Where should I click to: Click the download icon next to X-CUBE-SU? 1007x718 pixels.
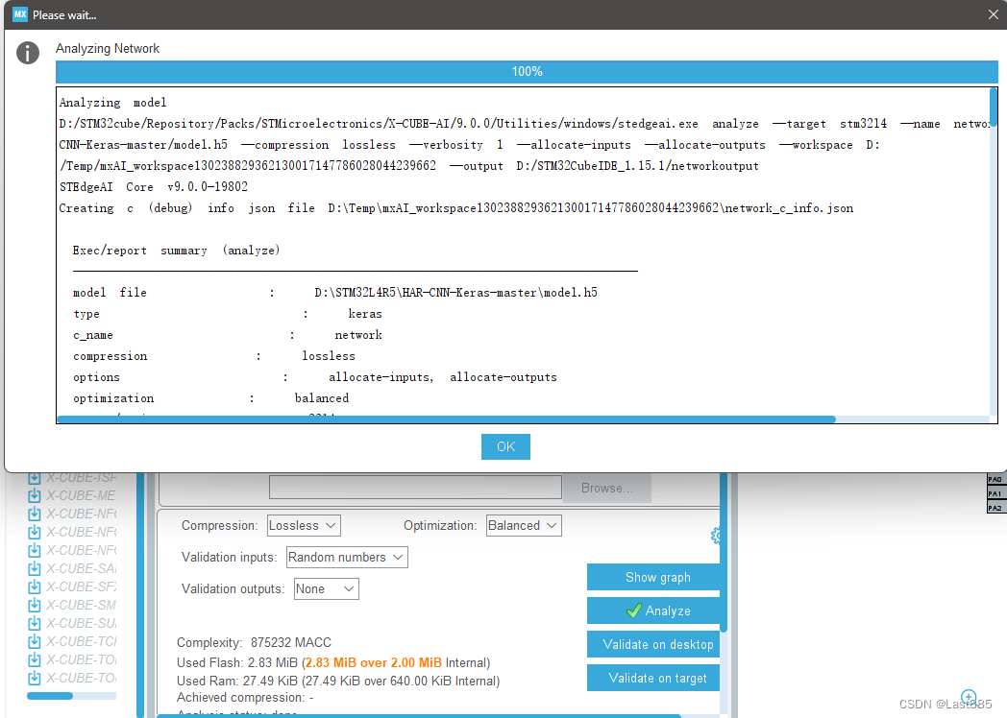[x=34, y=623]
